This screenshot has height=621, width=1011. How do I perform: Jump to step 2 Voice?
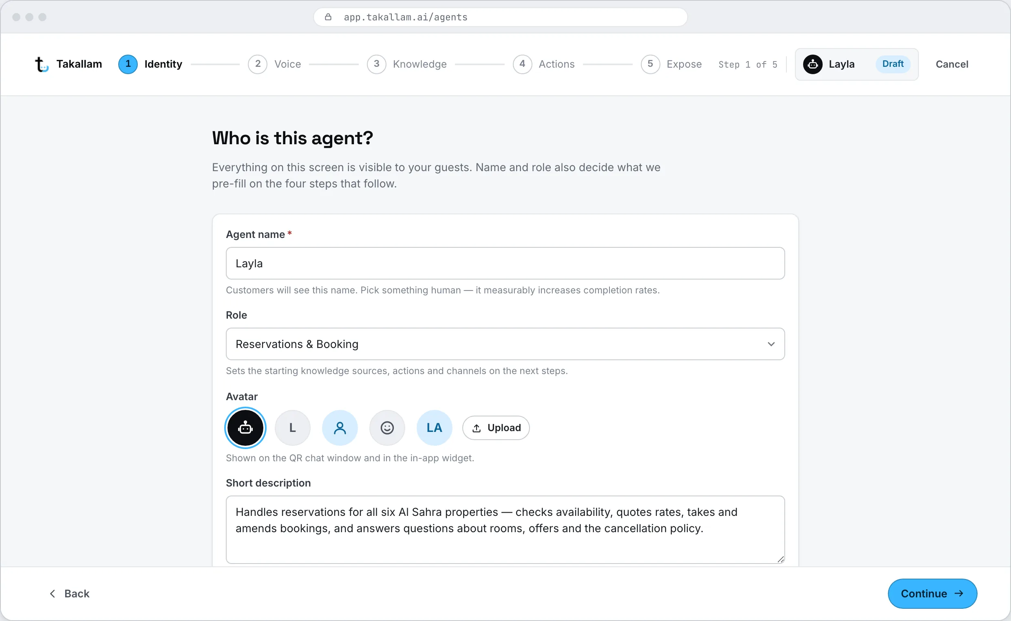tap(274, 64)
